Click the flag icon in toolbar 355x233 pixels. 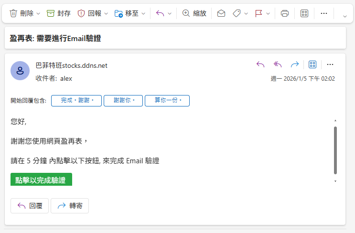click(x=258, y=13)
